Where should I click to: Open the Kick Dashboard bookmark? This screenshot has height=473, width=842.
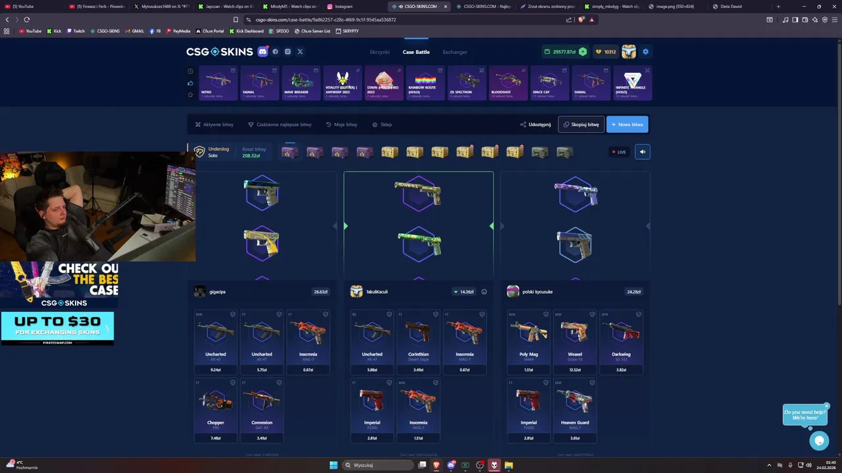(x=246, y=31)
